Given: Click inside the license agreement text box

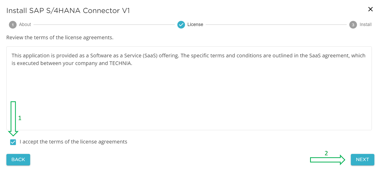Looking at the screenshot, I should click(x=191, y=96).
